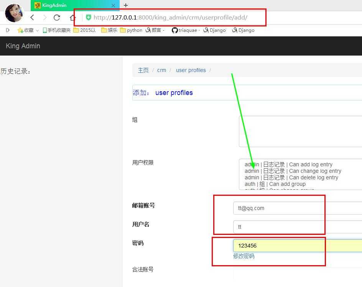362x287 pixels.
Task: Expand the bookmarks sidebar toggle icon
Action: [8, 30]
